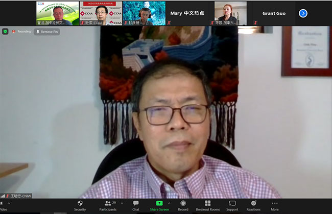The height and width of the screenshot is (214, 332).
Task: Start recording with the Record button
Action: [183, 206]
